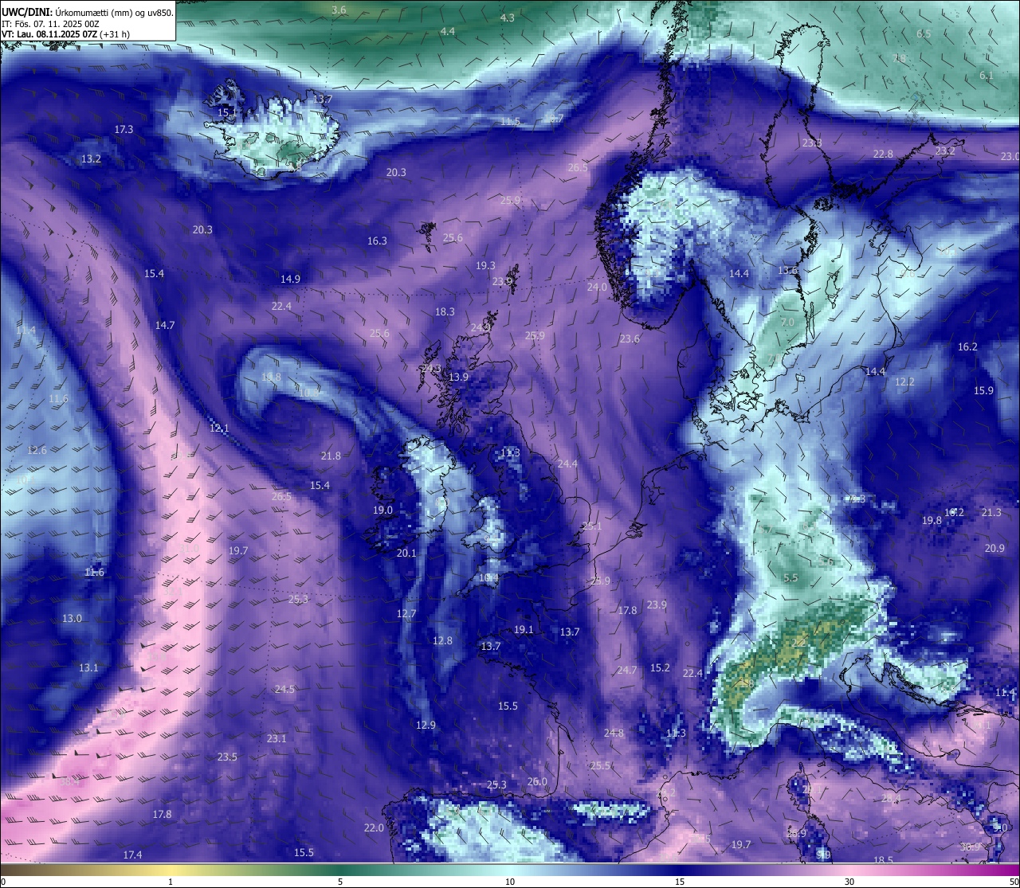Select the 12.2 value label
The image size is (1020, 888).
[904, 382]
